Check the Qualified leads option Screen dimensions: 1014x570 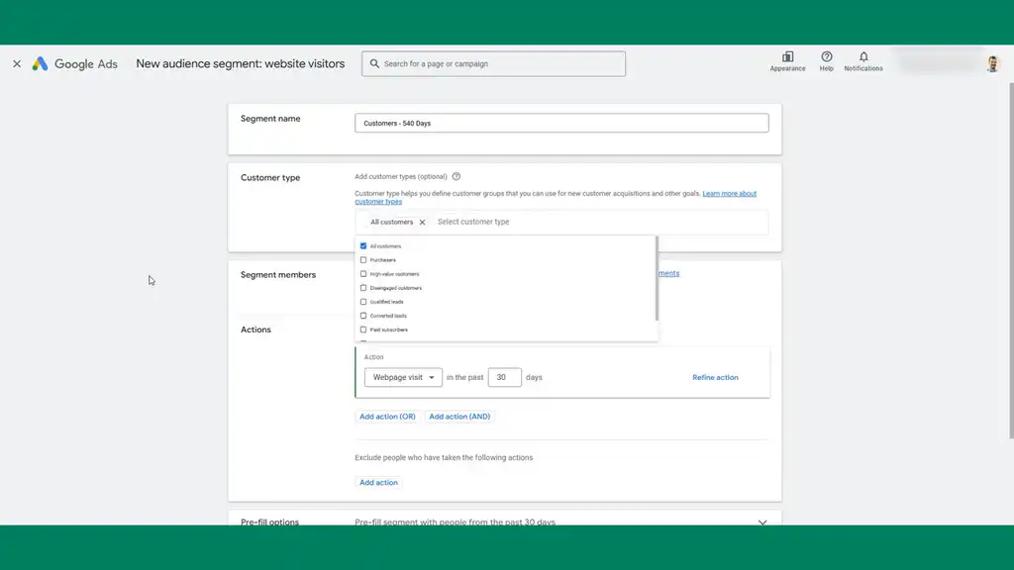coord(363,301)
